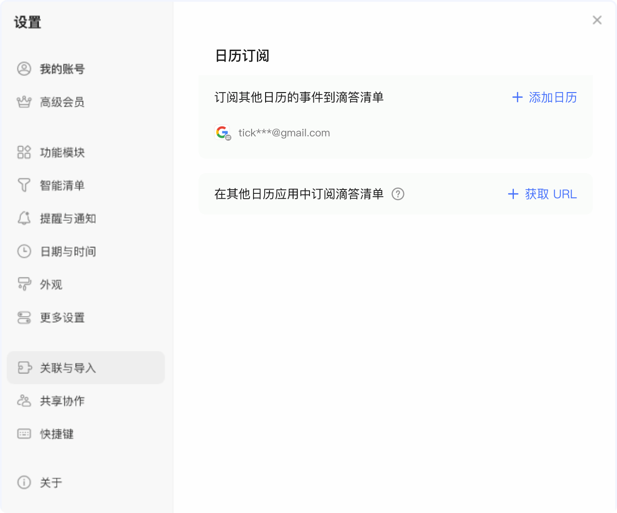Open 我的账号 account icon

pyautogui.click(x=24, y=69)
